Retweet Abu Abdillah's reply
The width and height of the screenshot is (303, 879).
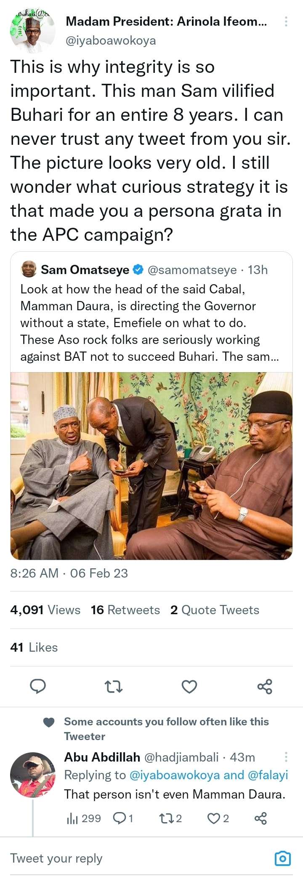click(x=170, y=818)
